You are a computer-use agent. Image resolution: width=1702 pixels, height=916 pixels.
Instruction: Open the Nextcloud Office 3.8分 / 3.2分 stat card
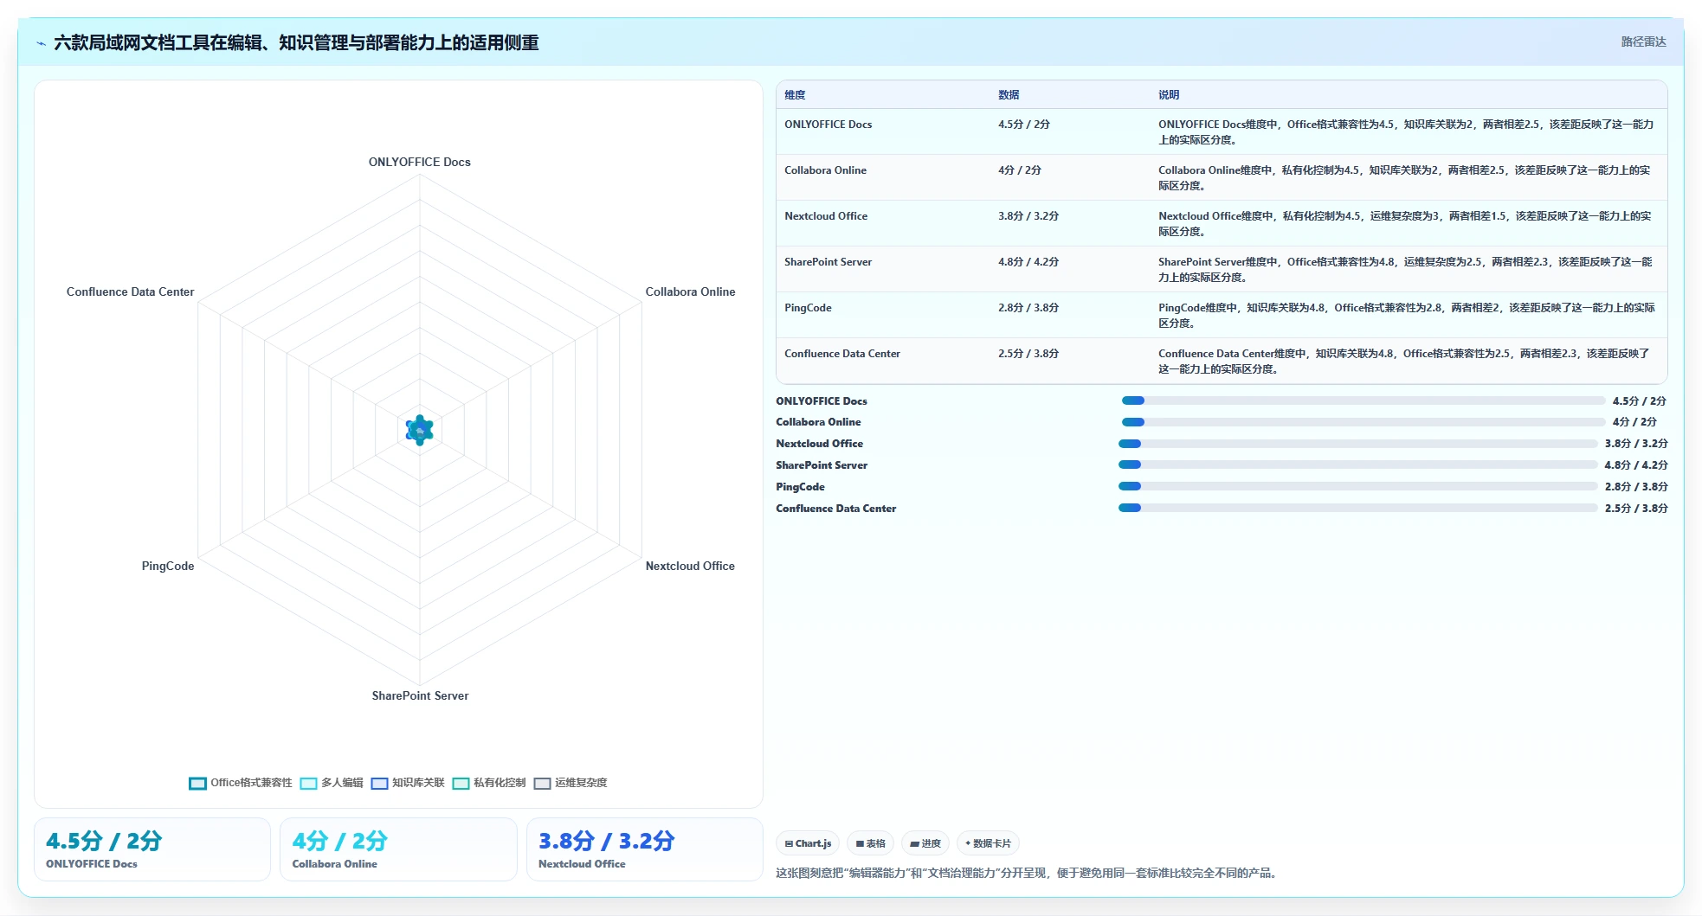click(x=645, y=849)
